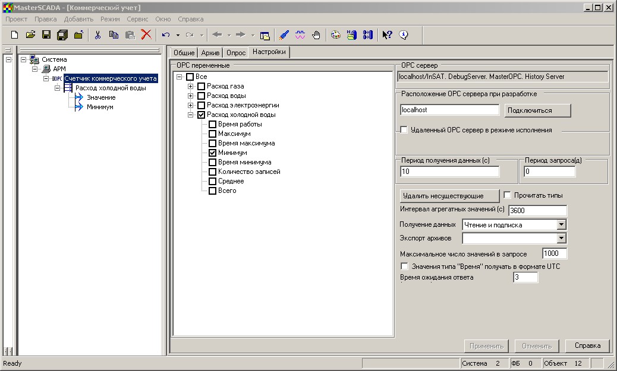Click the Период получения данных field
Viewport: 617px width, 371px height.
point(449,172)
